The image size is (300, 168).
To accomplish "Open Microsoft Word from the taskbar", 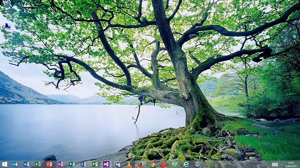I will pos(26,164).
